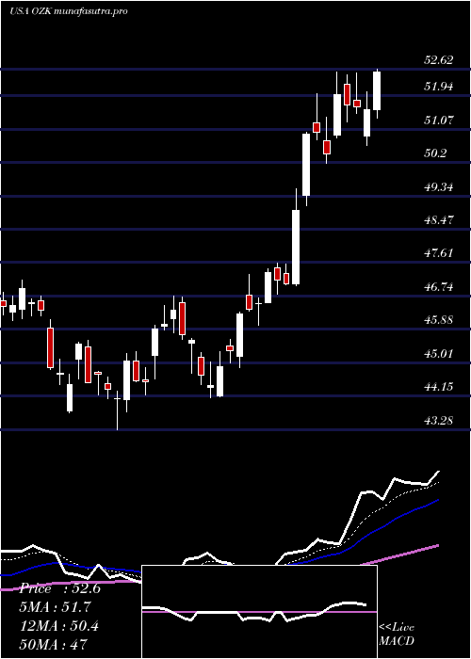Click the 51.07 price axis label
The width and height of the screenshot is (471, 659).
click(x=439, y=121)
